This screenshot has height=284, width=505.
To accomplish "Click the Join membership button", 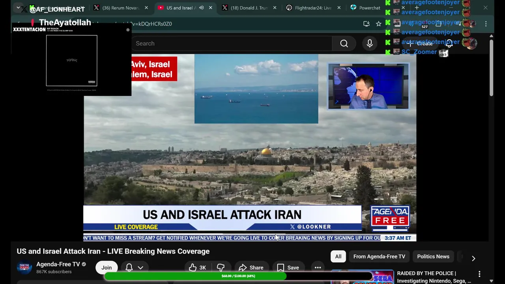I will point(107,267).
